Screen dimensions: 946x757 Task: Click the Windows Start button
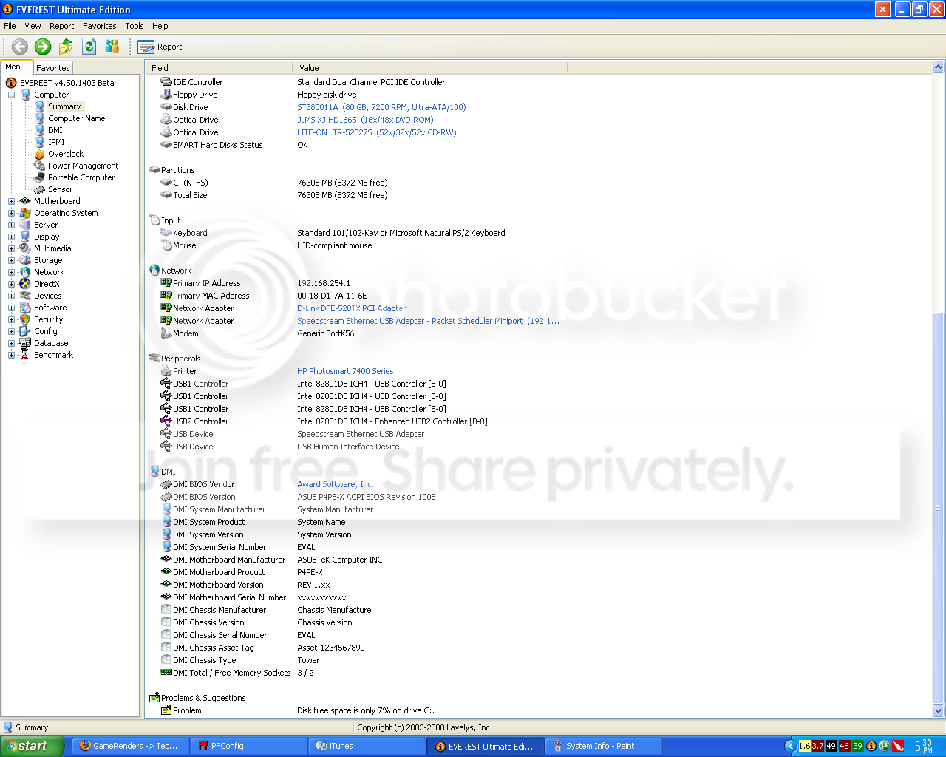tap(27, 746)
